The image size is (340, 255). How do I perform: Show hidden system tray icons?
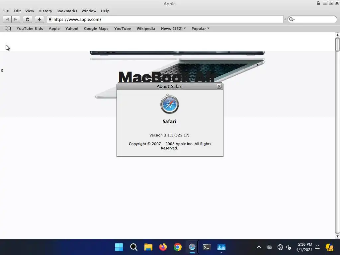pyautogui.click(x=259, y=247)
